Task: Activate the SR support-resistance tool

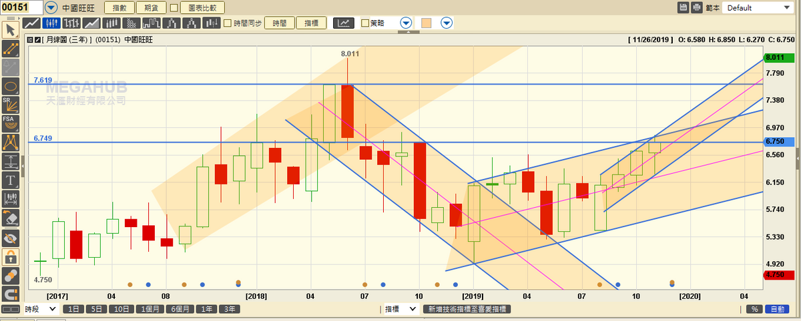Action: (x=10, y=105)
